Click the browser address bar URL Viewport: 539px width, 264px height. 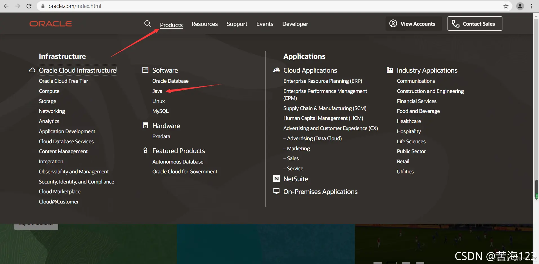tap(75, 6)
